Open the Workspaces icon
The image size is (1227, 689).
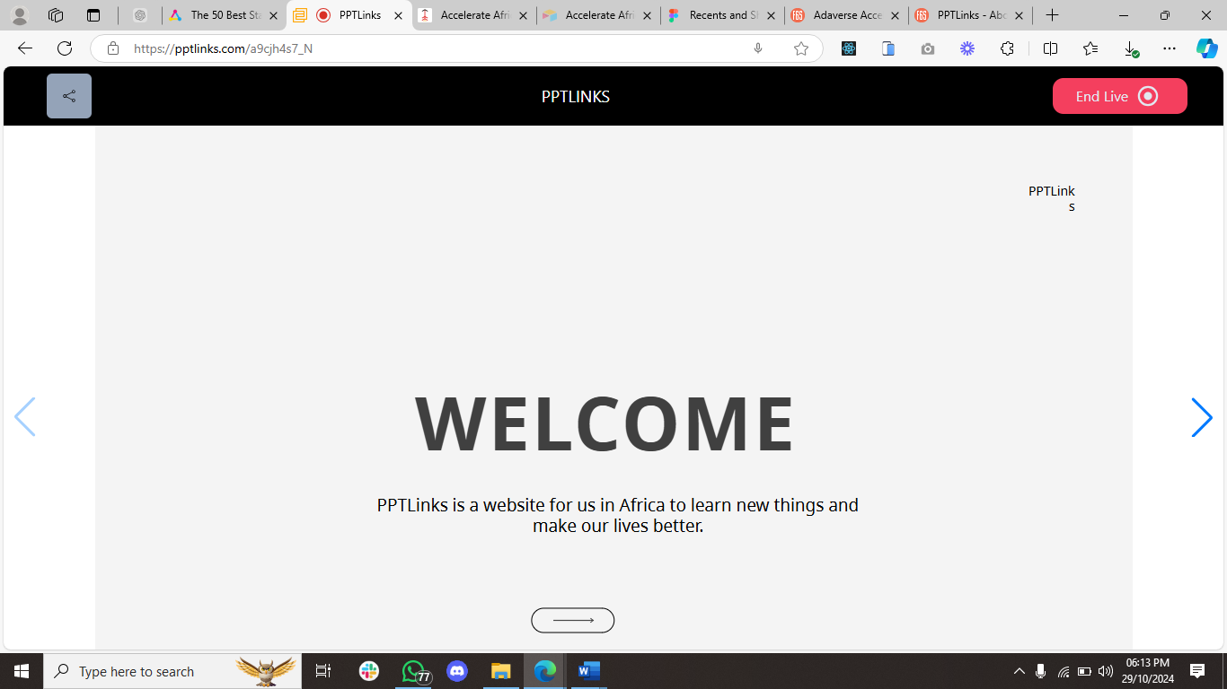point(56,15)
